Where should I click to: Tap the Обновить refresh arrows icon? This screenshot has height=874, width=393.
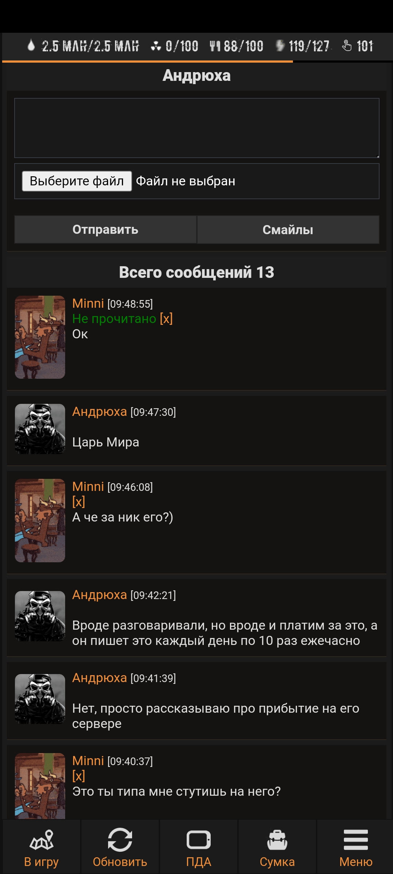(x=120, y=840)
